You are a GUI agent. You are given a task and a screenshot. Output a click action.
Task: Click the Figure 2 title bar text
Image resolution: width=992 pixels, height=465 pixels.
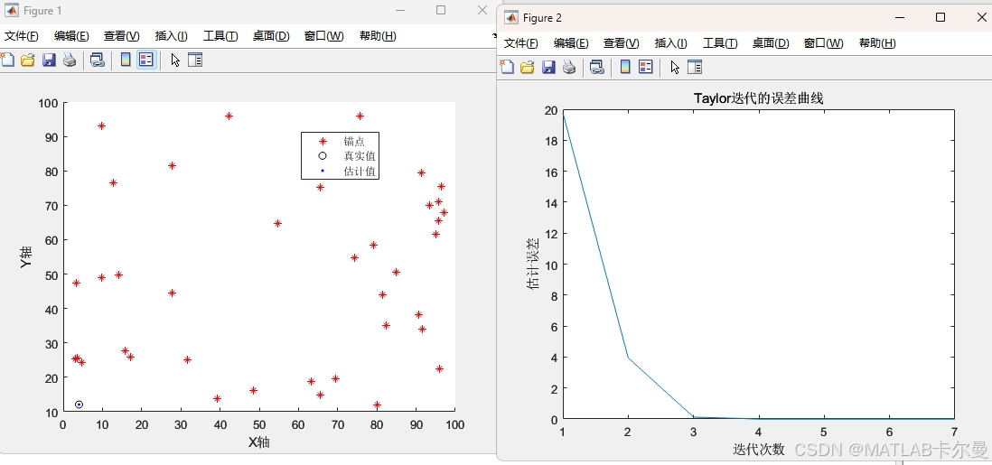[542, 18]
